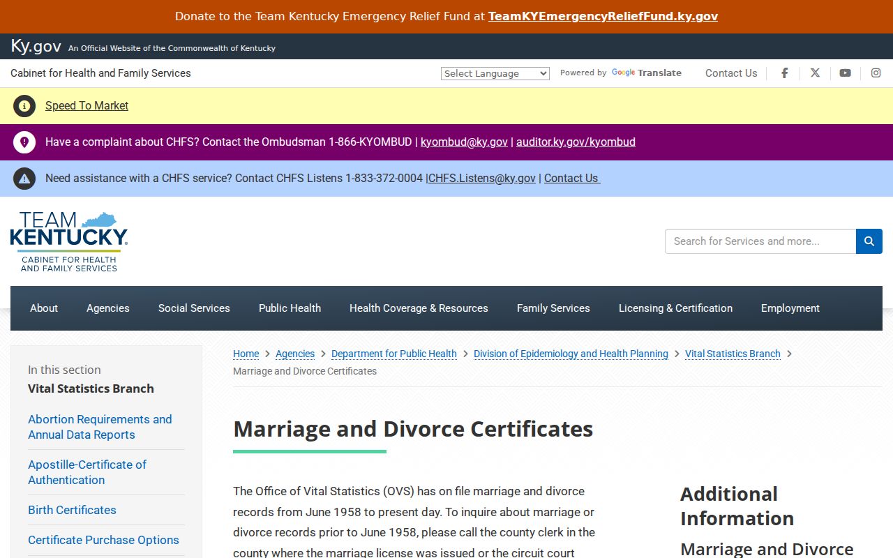The width and height of the screenshot is (893, 558).
Task: Click the Home breadcrumb link
Action: point(246,354)
